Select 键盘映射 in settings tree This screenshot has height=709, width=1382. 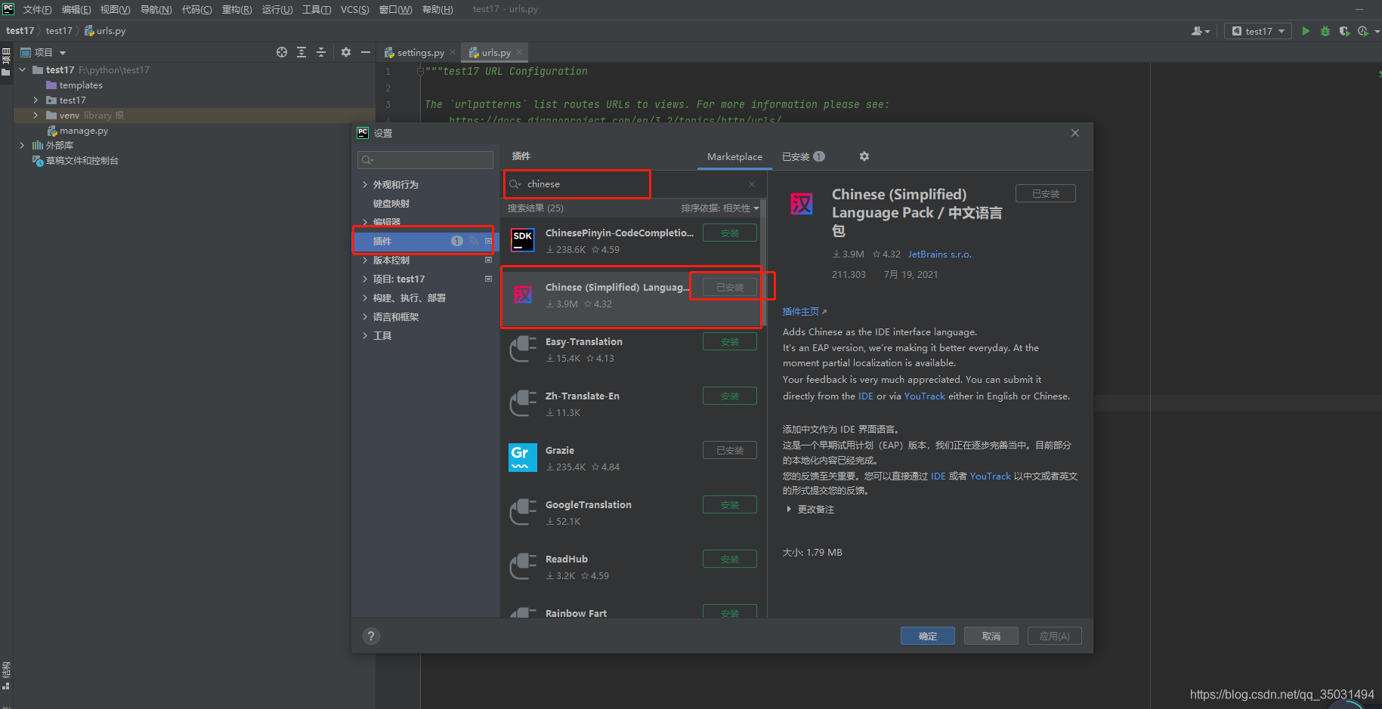click(391, 204)
